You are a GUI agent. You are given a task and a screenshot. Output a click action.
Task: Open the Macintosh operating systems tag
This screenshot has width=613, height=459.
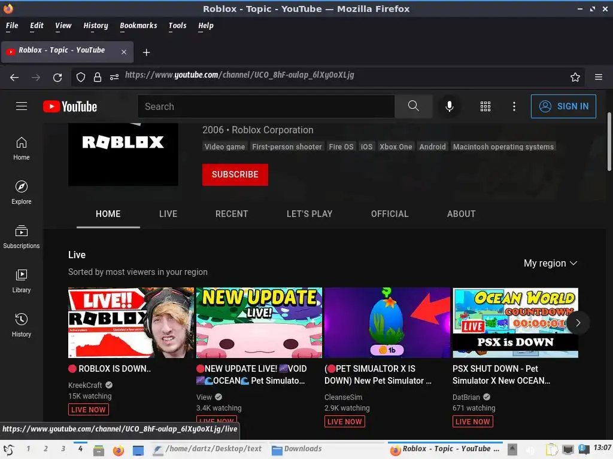click(x=503, y=147)
